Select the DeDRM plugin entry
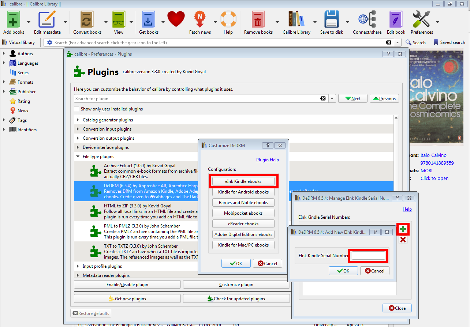This screenshot has height=327, width=470. tap(146, 191)
